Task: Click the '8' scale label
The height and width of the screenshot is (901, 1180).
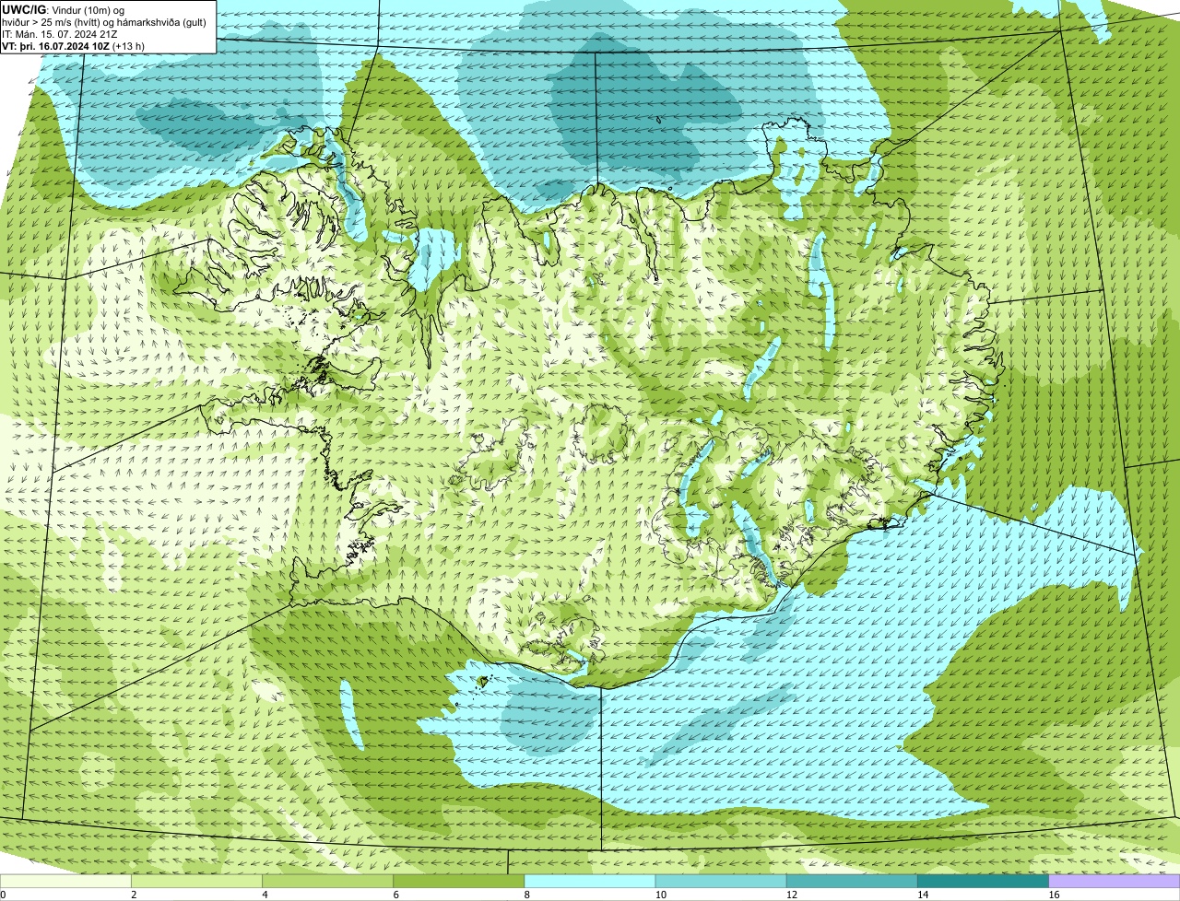Action: [x=526, y=895]
